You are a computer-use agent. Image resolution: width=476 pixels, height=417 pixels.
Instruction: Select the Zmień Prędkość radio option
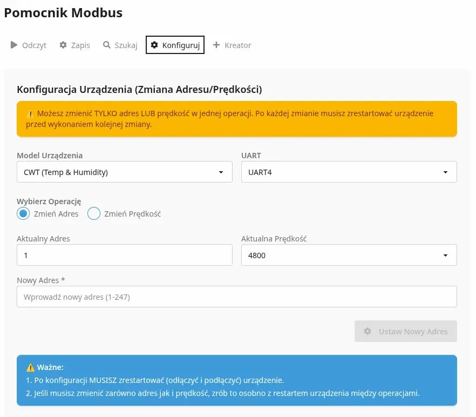pyautogui.click(x=94, y=213)
